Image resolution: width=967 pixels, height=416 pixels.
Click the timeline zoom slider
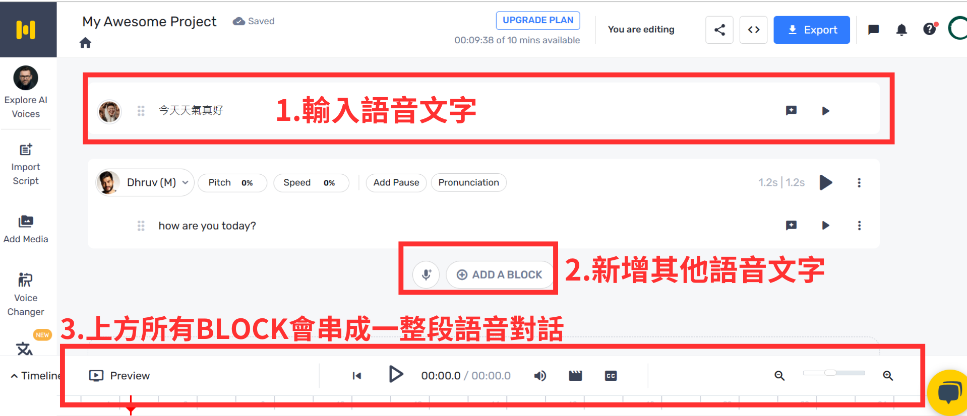click(833, 373)
